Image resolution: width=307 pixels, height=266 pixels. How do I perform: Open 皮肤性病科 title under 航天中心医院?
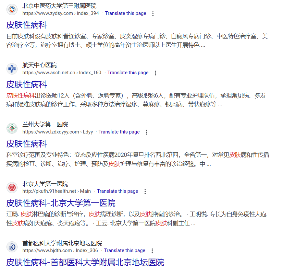click(x=27, y=85)
